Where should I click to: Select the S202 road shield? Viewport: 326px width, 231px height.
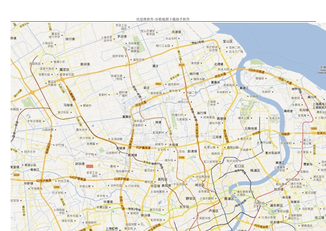point(314,128)
